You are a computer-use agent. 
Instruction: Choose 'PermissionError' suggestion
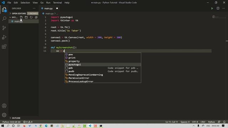(103, 78)
